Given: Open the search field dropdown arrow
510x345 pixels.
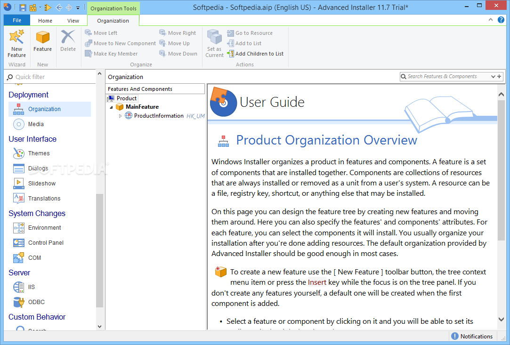Looking at the screenshot, I should click(x=493, y=77).
